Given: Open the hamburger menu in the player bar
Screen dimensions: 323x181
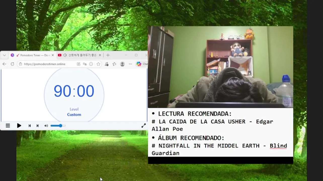Looking at the screenshot, I should click(x=8, y=126).
